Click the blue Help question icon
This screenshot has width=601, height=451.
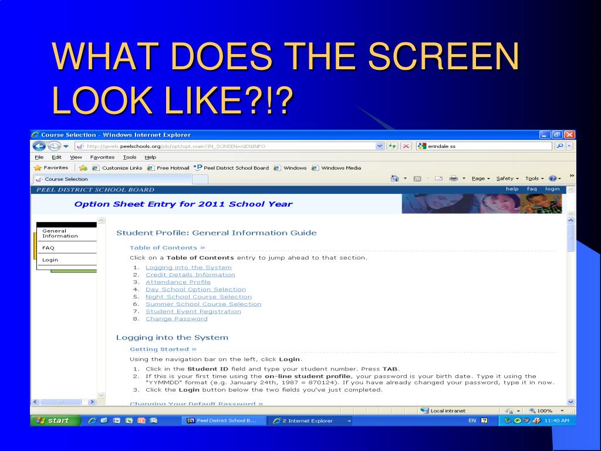point(553,179)
